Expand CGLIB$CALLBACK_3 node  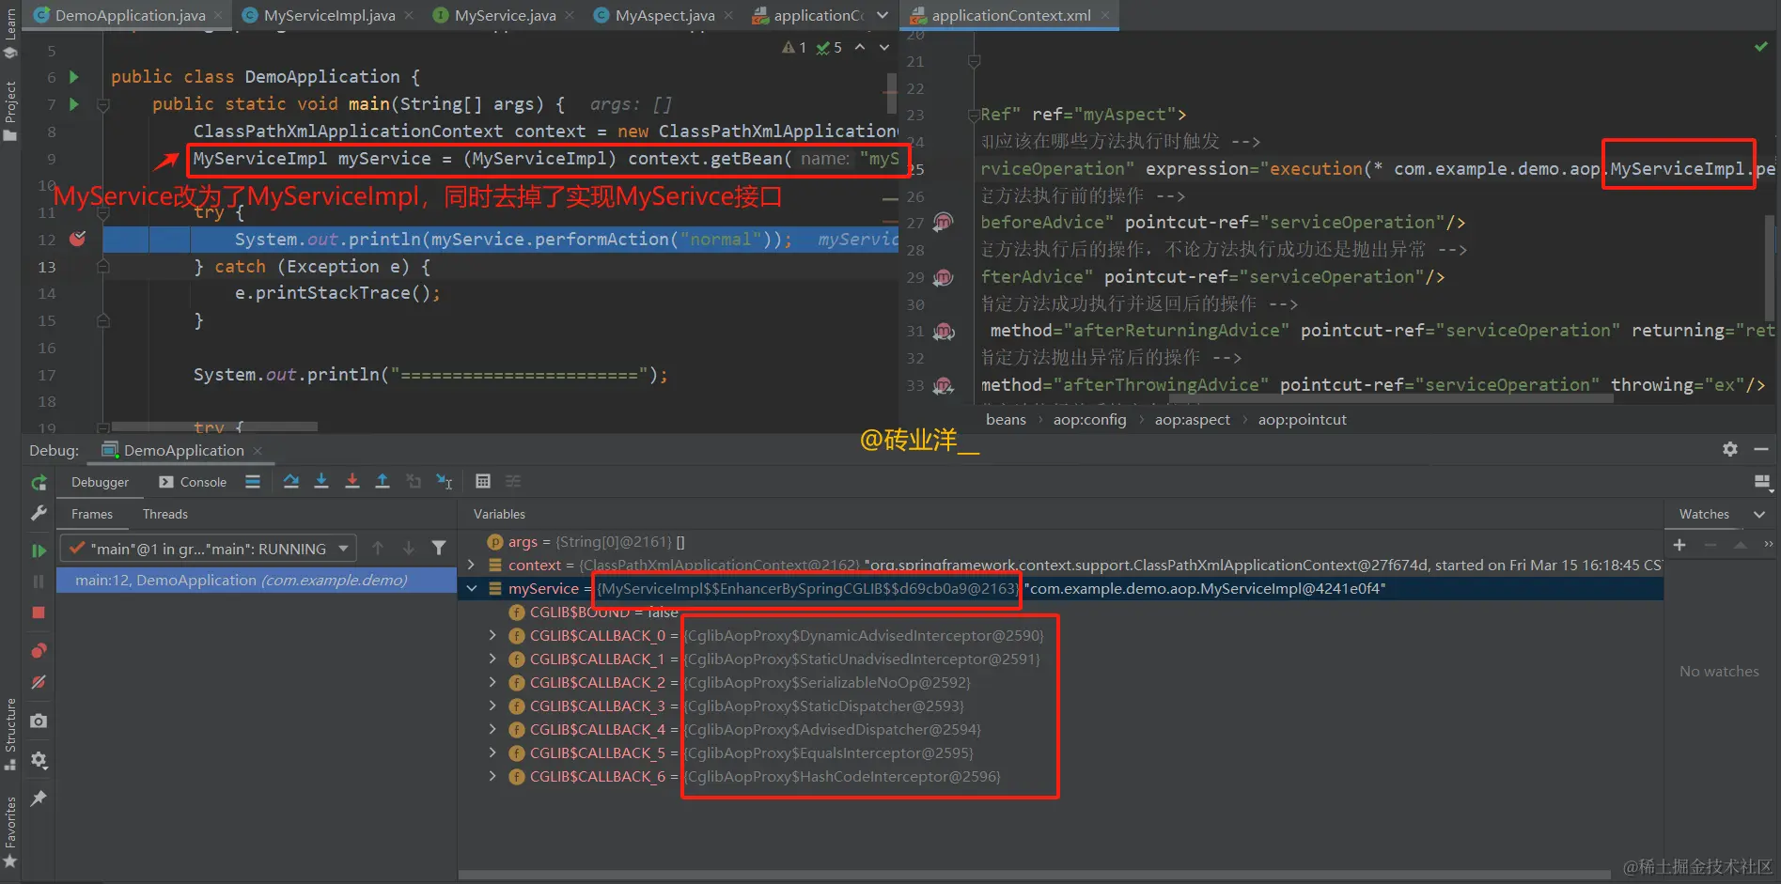click(492, 706)
